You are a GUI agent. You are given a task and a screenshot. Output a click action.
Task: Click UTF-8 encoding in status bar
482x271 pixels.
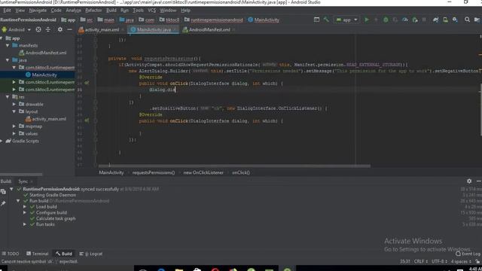(x=439, y=261)
